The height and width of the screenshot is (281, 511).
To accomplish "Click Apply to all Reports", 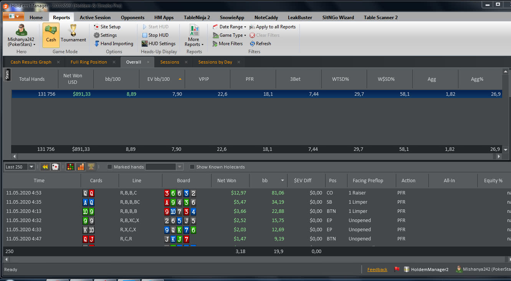I will (x=273, y=27).
